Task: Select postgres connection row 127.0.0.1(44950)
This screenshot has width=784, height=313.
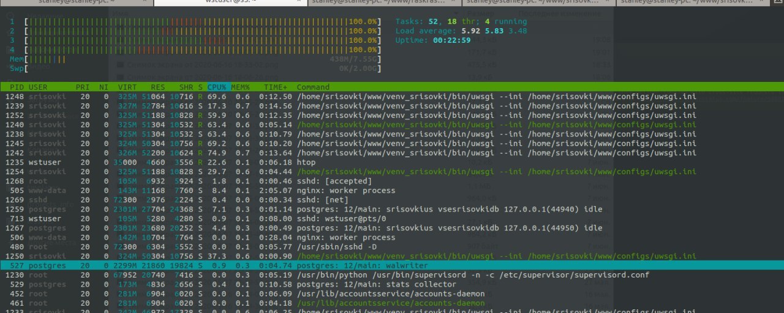Action: (392, 228)
